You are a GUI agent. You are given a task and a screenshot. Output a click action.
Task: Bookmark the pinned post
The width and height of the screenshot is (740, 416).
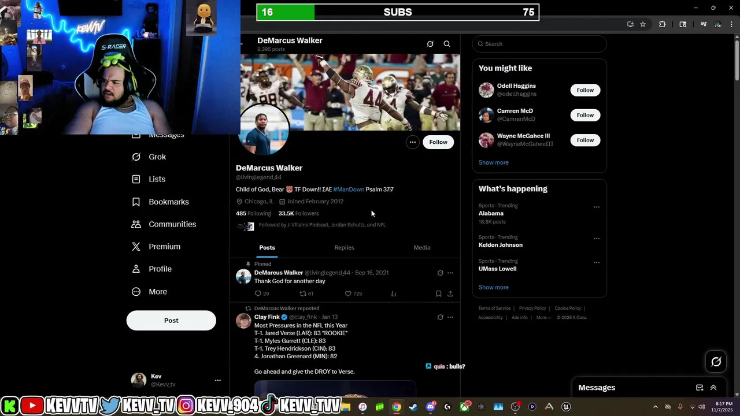(439, 294)
